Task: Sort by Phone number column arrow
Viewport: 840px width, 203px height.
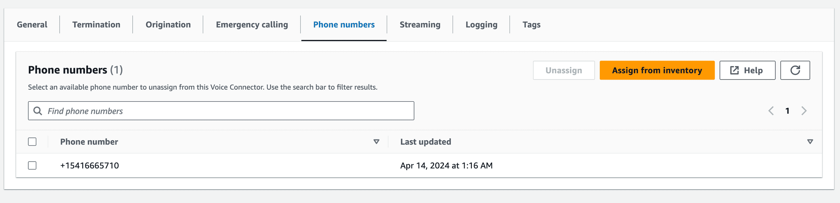Action: pyautogui.click(x=376, y=141)
